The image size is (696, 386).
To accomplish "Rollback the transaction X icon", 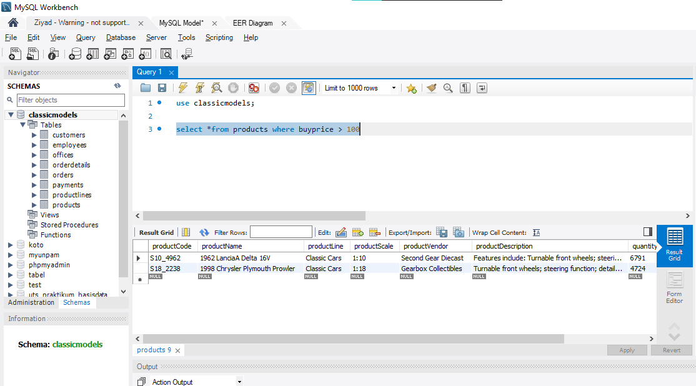I will [291, 88].
